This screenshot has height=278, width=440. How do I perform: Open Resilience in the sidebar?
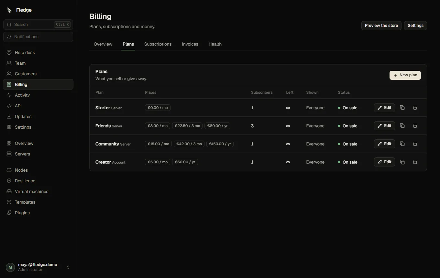(38, 181)
